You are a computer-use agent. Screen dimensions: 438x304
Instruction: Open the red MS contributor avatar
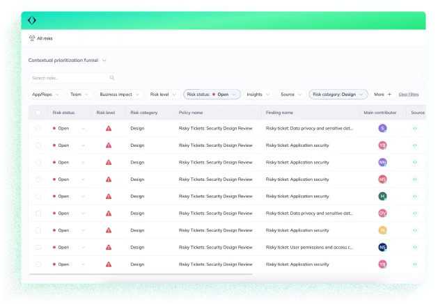pyautogui.click(x=382, y=179)
